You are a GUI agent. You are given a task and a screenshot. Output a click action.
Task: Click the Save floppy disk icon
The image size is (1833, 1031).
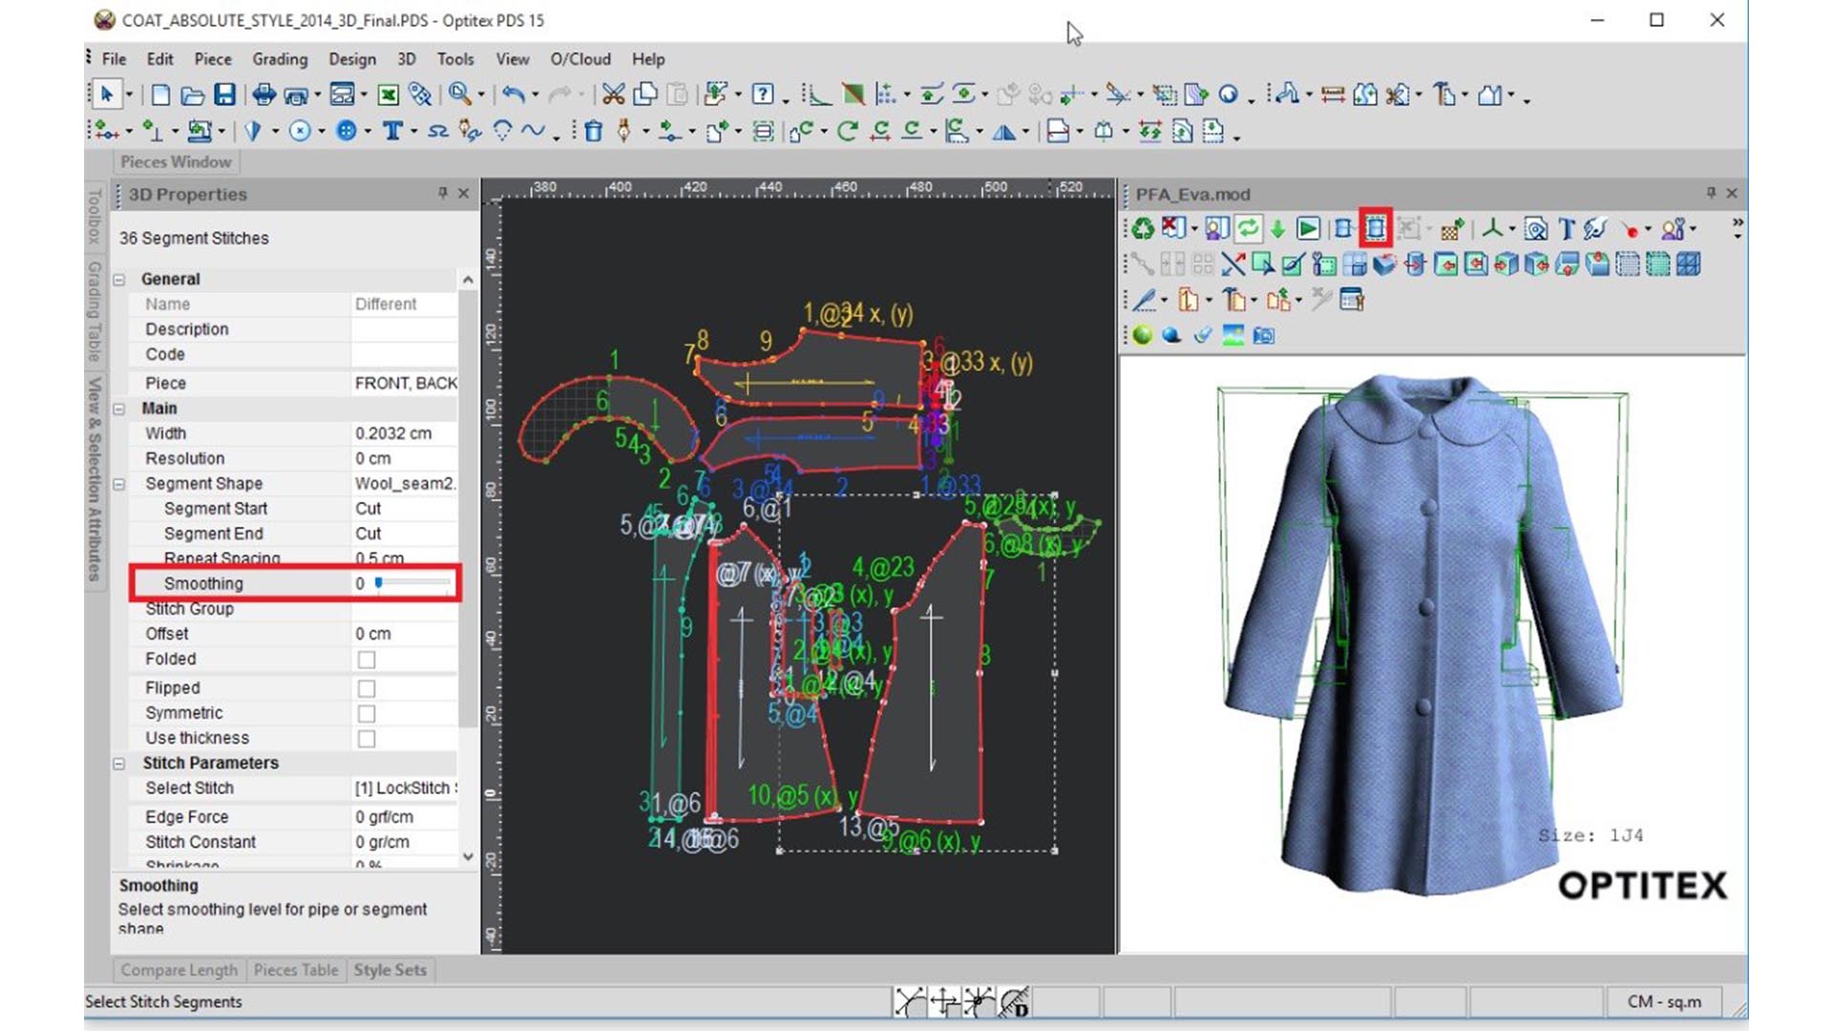click(224, 95)
